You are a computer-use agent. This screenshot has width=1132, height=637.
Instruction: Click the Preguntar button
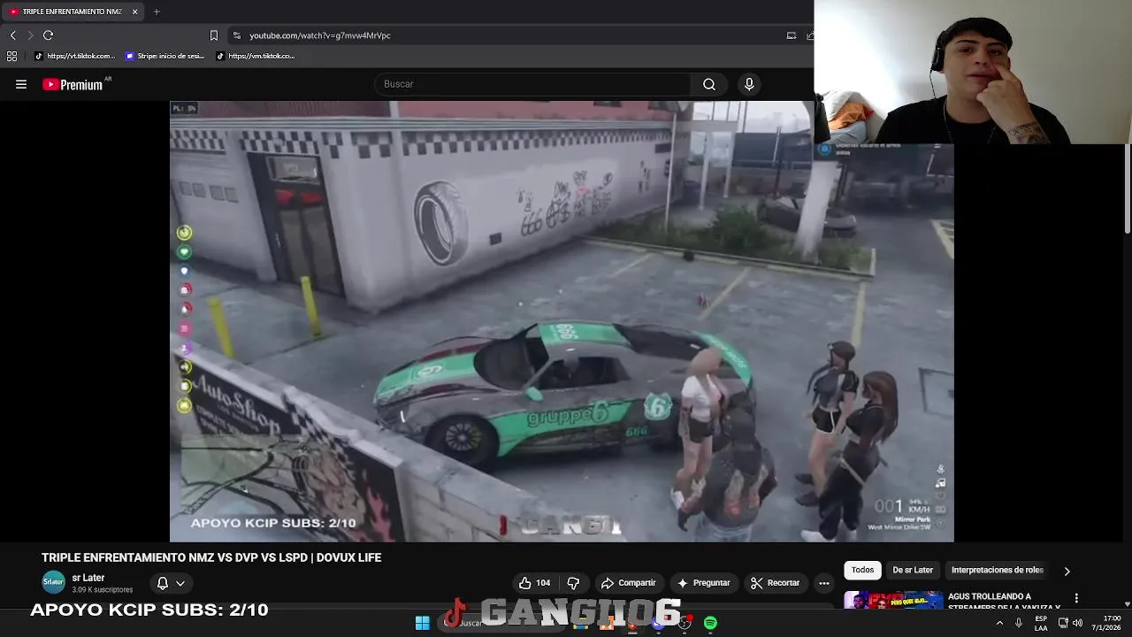[704, 583]
